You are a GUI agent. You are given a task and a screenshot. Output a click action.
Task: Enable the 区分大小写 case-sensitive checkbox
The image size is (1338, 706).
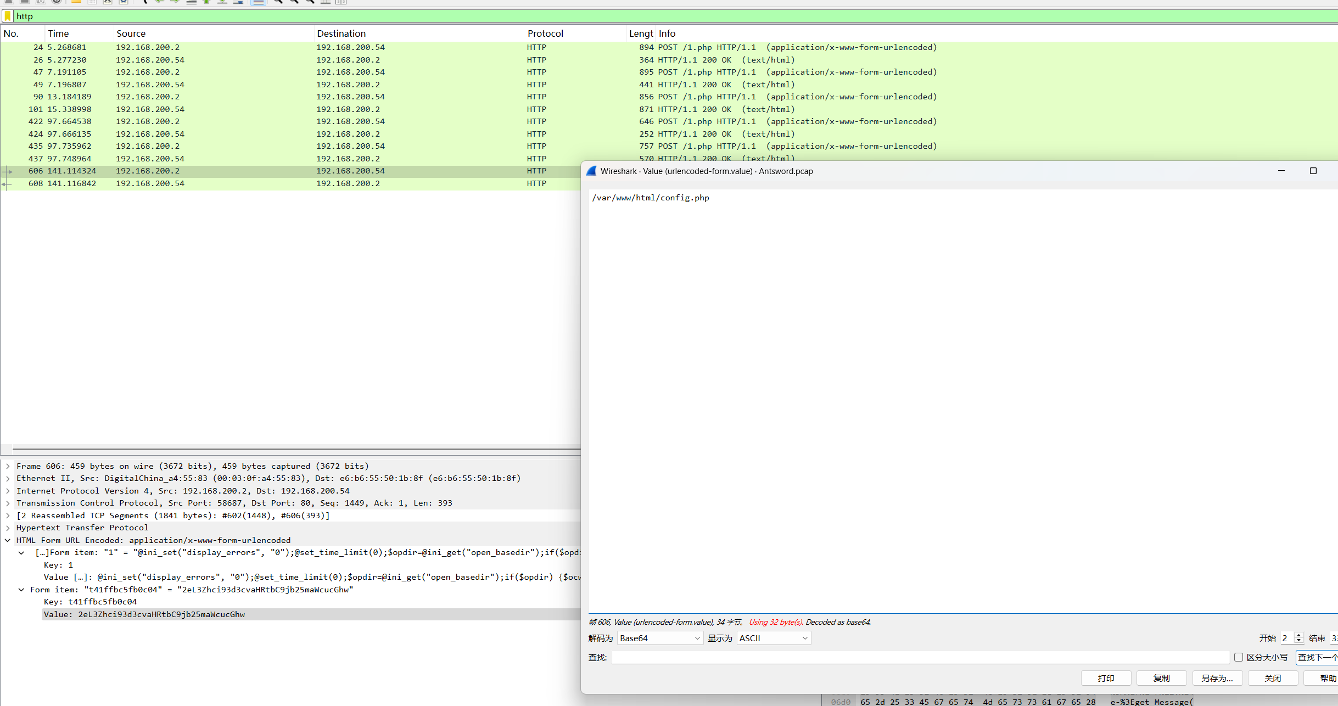pos(1239,657)
